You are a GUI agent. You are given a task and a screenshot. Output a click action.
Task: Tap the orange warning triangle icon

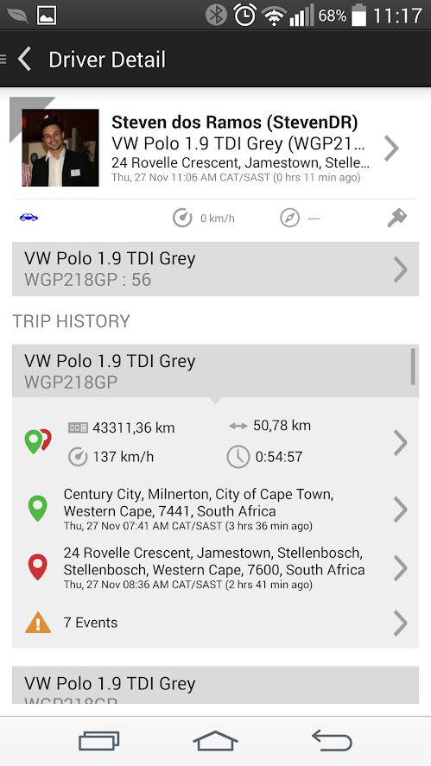(38, 623)
